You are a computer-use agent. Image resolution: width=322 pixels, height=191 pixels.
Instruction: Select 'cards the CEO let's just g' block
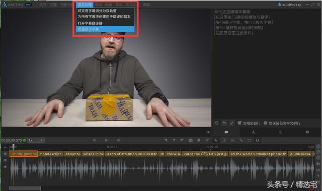[205, 154]
